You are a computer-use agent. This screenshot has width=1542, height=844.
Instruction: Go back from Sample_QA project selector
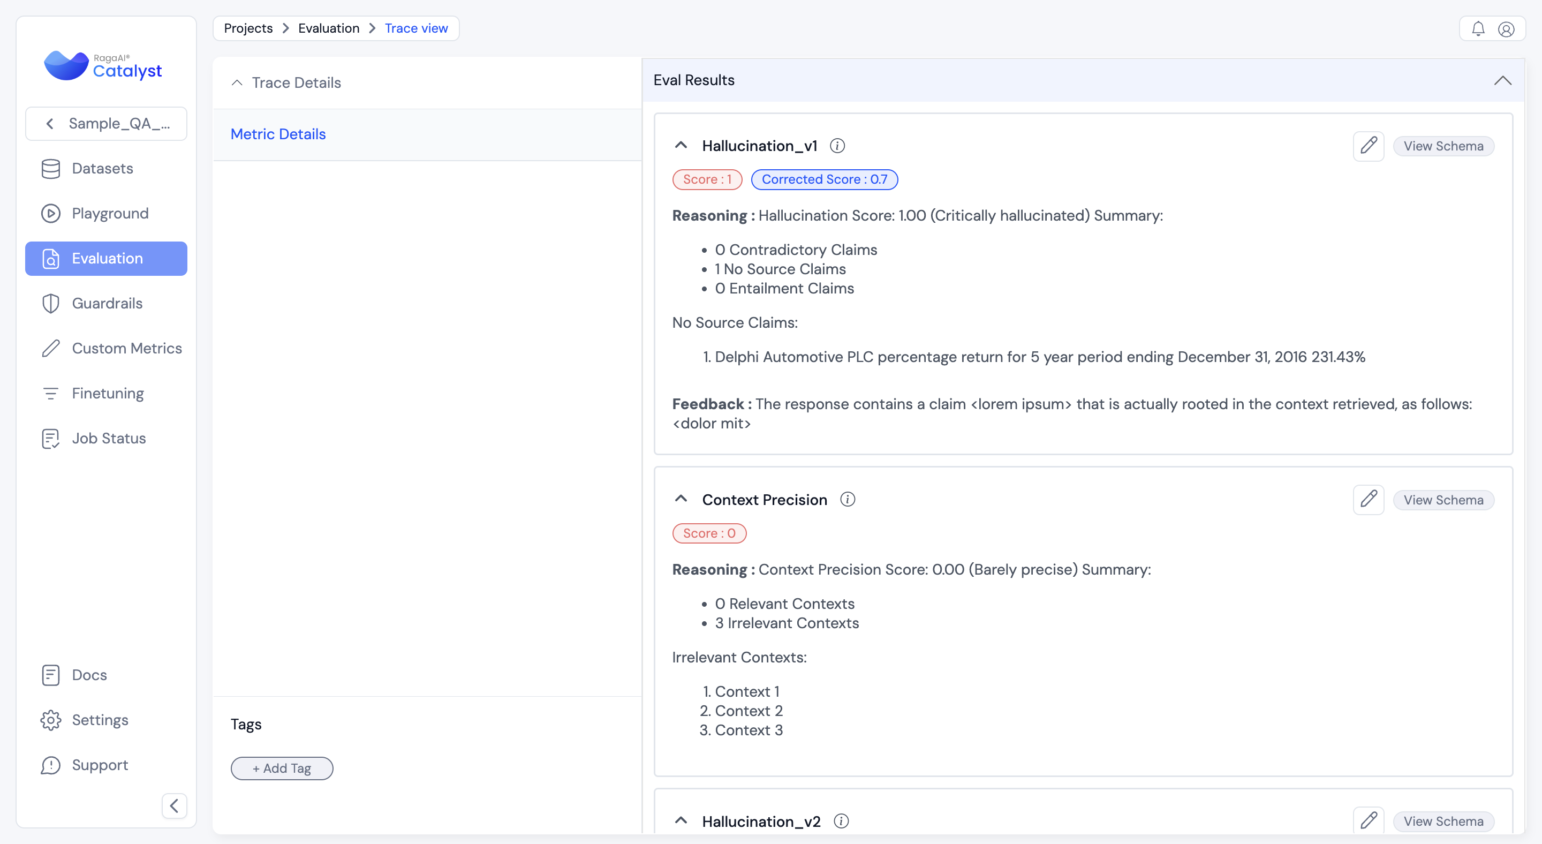50,124
